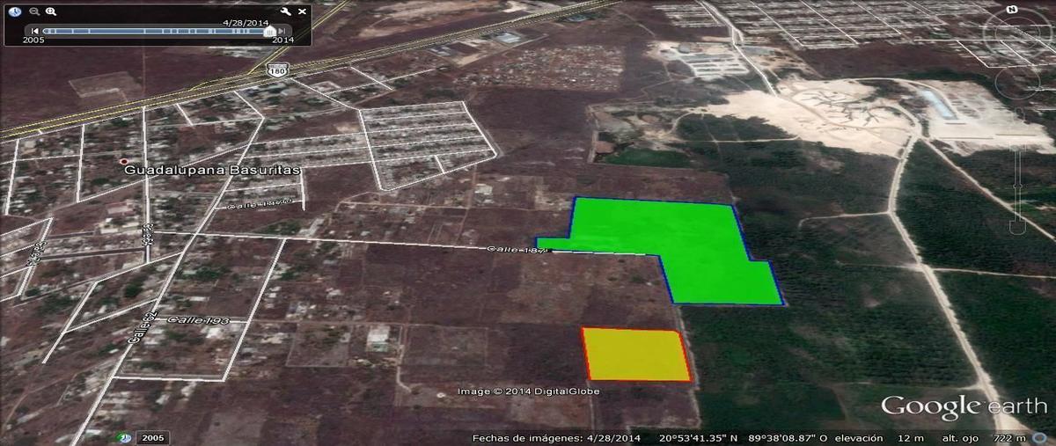The image size is (1056, 446).
Task: Click the Calle 193 road label
Action: tap(198, 320)
